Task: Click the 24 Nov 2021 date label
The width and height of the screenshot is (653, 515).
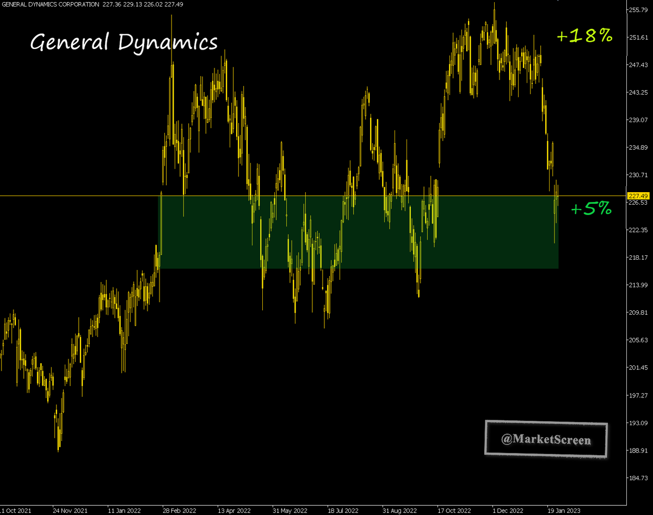Action: (70, 511)
